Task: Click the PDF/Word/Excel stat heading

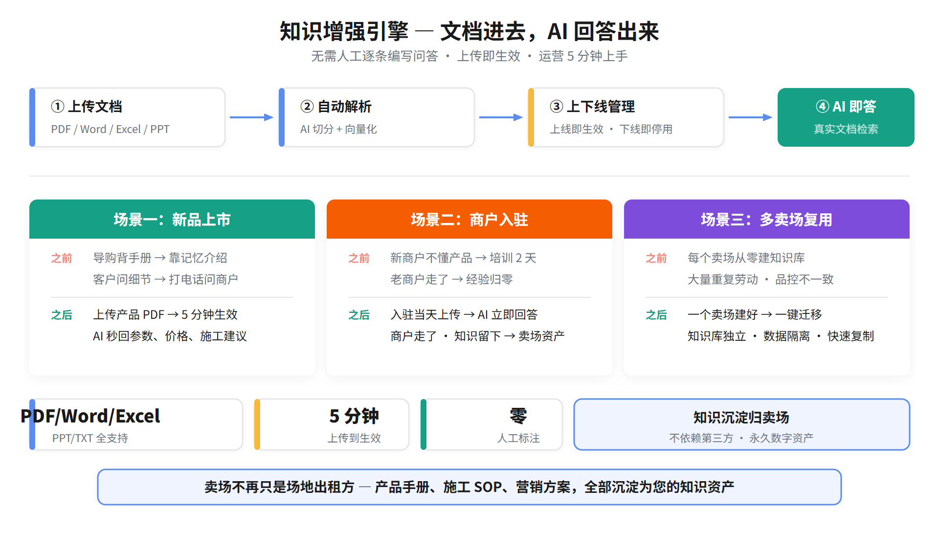Action: 90,416
